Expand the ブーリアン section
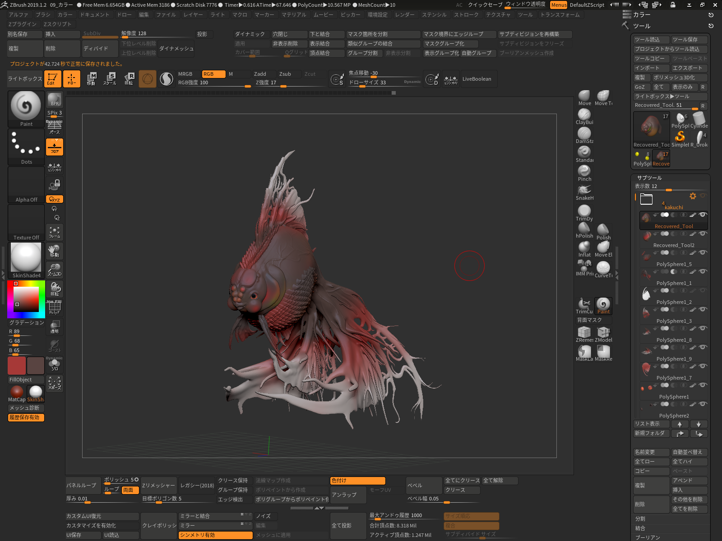The height and width of the screenshot is (541, 722). [647, 537]
